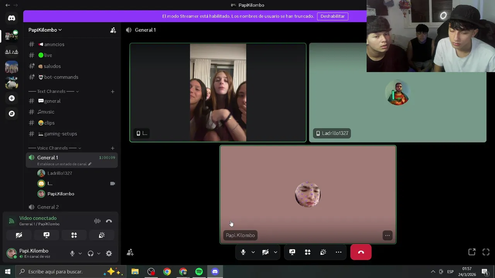Select the ⚠Lz⚠ server icon
Screen dimensions: 495x278
pos(12,52)
